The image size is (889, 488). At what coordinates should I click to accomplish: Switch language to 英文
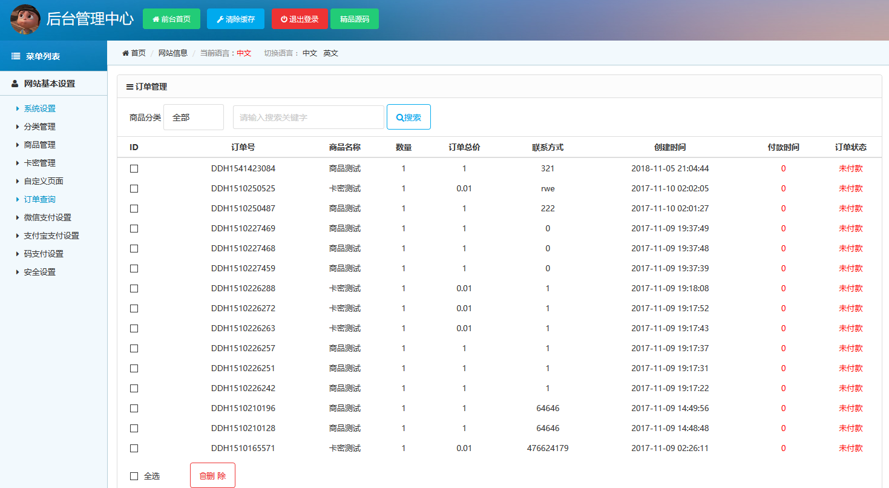point(330,53)
